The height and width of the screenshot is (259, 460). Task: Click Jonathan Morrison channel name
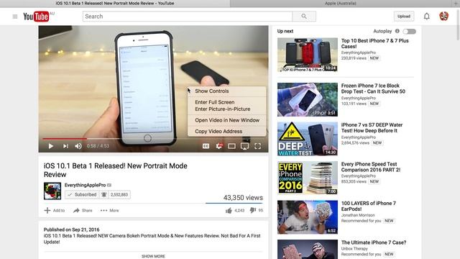pos(358,215)
